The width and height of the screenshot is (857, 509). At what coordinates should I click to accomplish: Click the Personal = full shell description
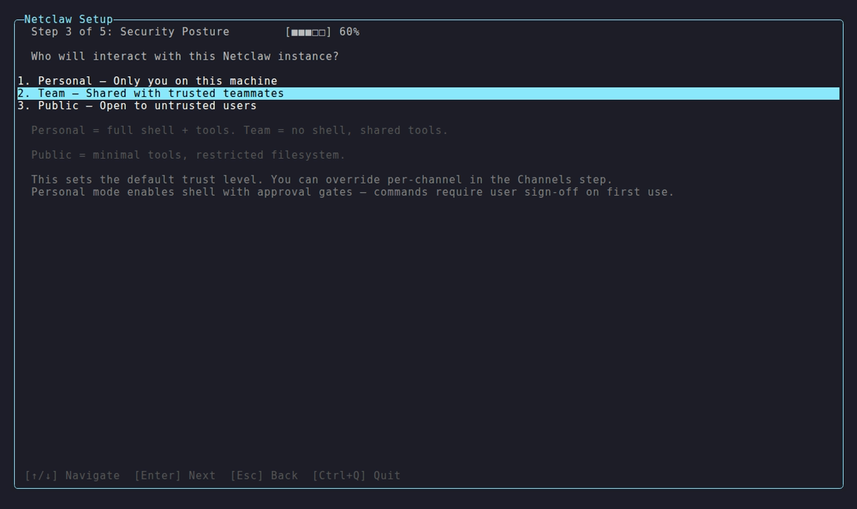[x=240, y=131]
